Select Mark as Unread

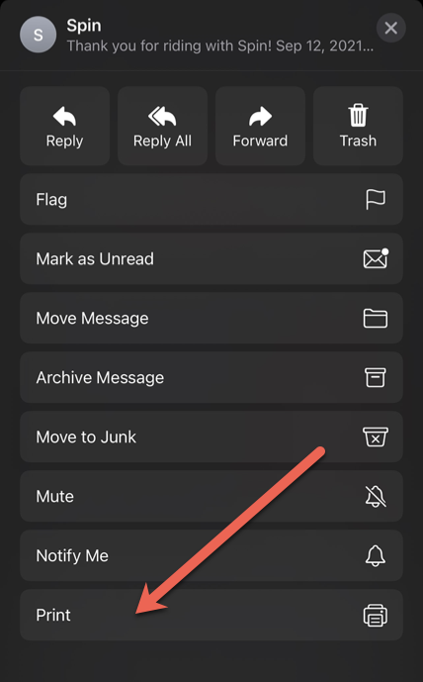pyautogui.click(x=211, y=258)
